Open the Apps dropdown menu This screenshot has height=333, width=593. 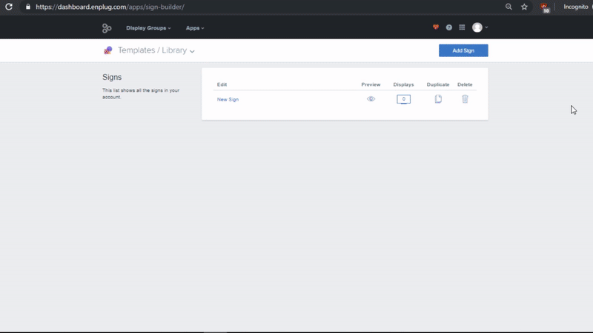[195, 28]
